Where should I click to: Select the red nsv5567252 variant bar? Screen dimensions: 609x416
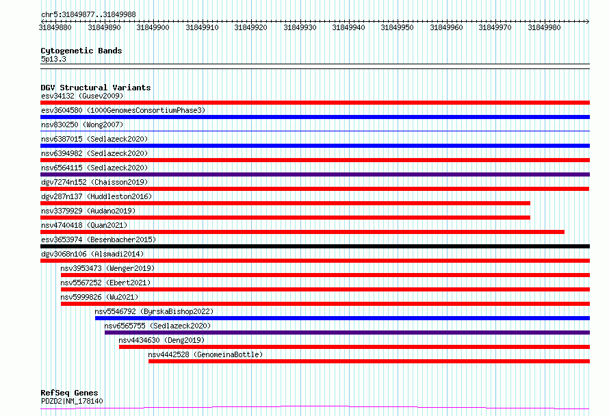pos(326,289)
